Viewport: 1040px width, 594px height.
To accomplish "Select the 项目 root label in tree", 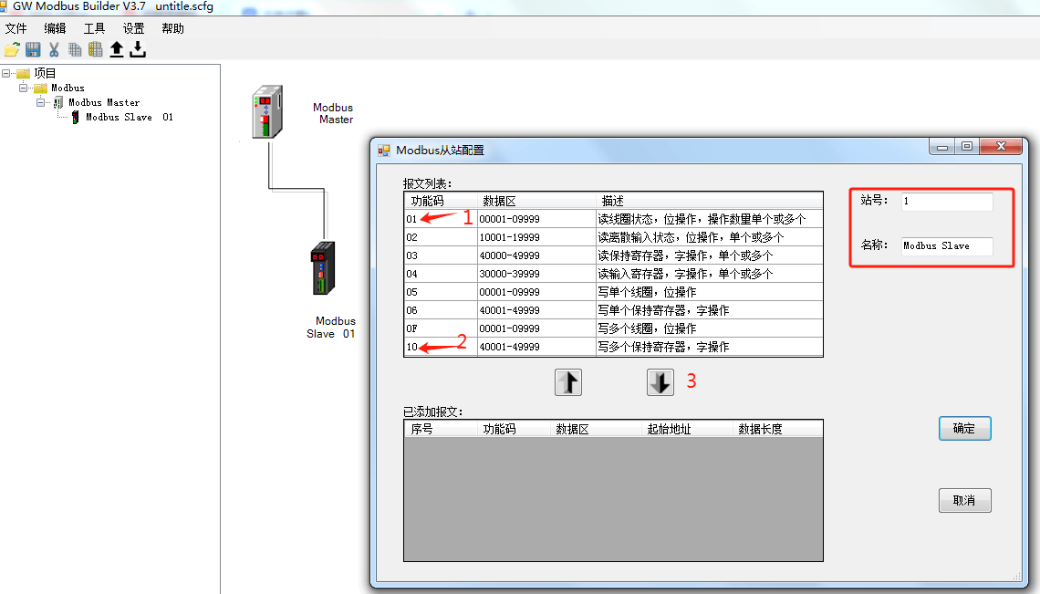I will (45, 73).
